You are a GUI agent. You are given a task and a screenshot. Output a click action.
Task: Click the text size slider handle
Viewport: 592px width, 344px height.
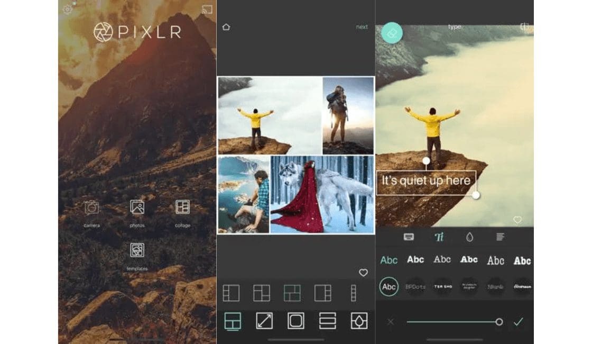[499, 321]
